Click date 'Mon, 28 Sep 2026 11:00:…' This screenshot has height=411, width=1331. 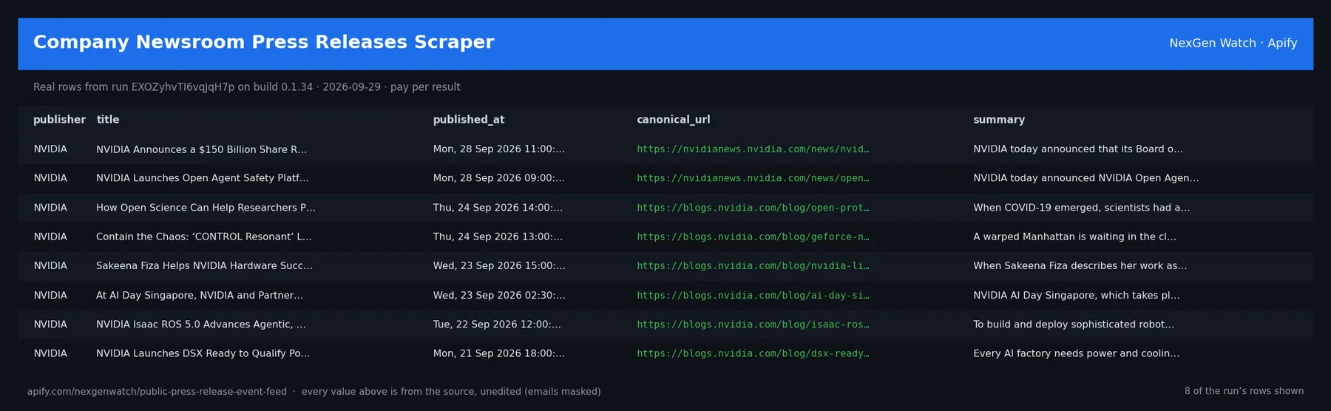click(499, 149)
